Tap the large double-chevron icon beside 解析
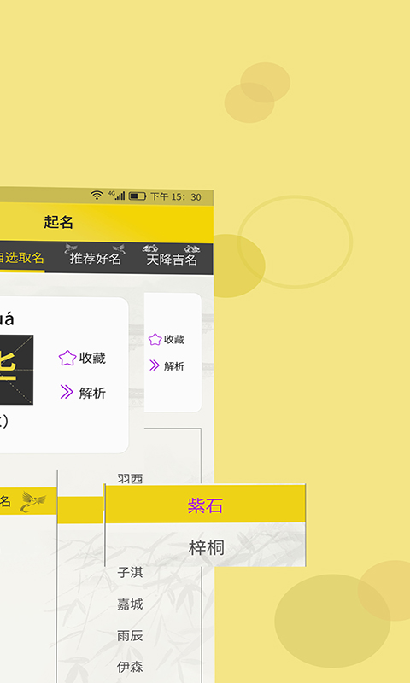This screenshot has width=410, height=683. (x=67, y=392)
